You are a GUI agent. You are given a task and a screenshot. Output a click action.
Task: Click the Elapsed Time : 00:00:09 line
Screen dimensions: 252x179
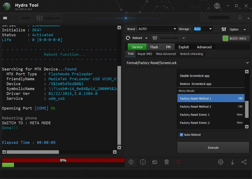(x=29, y=143)
